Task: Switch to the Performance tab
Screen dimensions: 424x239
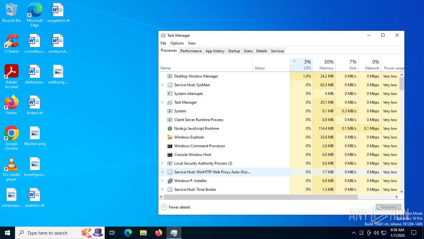Action: click(x=191, y=51)
